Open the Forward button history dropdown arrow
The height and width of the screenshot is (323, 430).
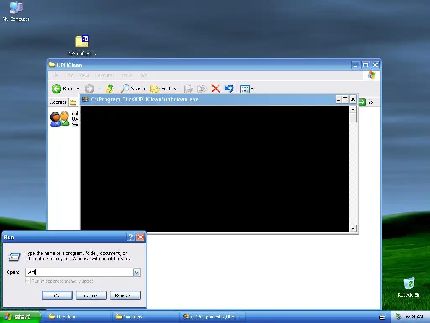pos(99,88)
